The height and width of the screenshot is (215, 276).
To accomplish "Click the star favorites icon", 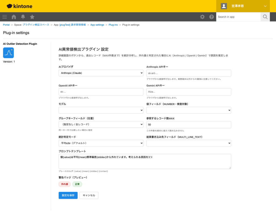I will 32,17.
